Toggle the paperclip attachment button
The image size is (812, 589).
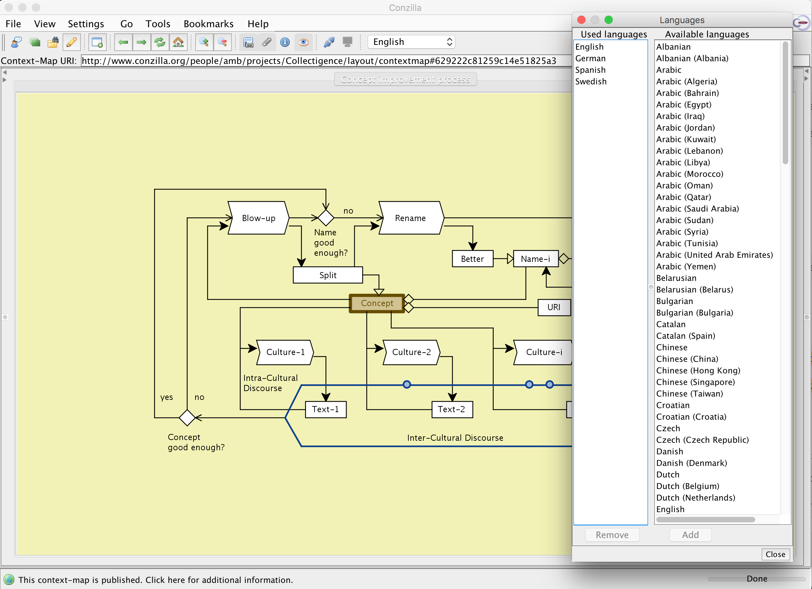point(267,42)
